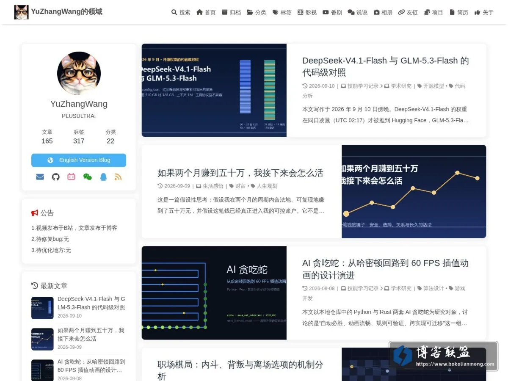
Task: Open 友链 friend links in navbar
Action: (408, 12)
